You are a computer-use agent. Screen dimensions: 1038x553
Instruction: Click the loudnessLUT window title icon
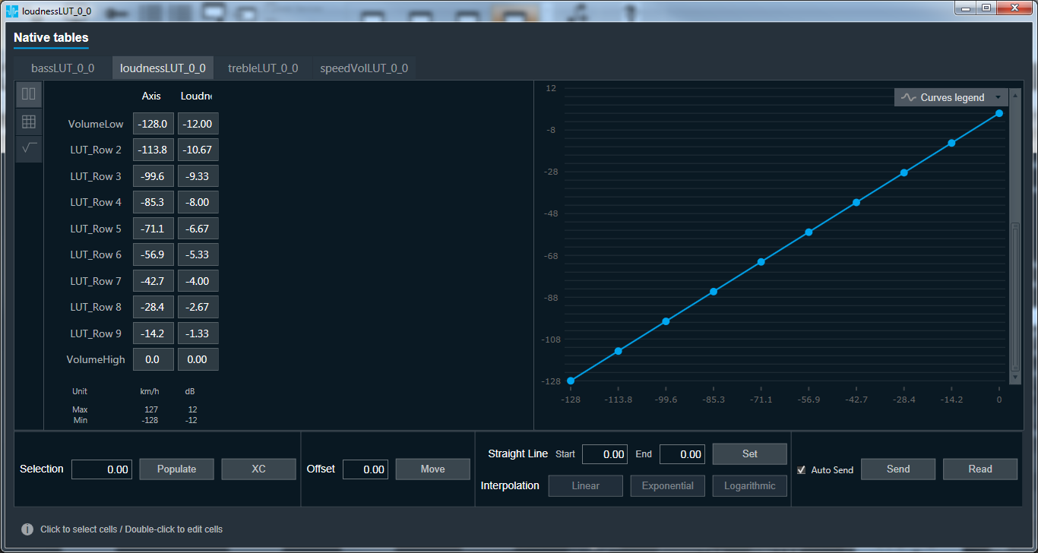[x=11, y=11]
